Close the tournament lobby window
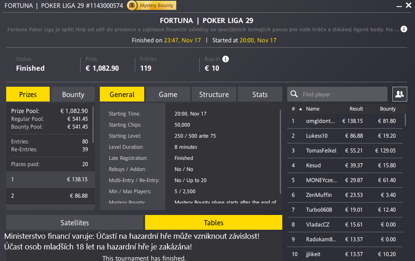The width and height of the screenshot is (415, 261). (409, 5)
